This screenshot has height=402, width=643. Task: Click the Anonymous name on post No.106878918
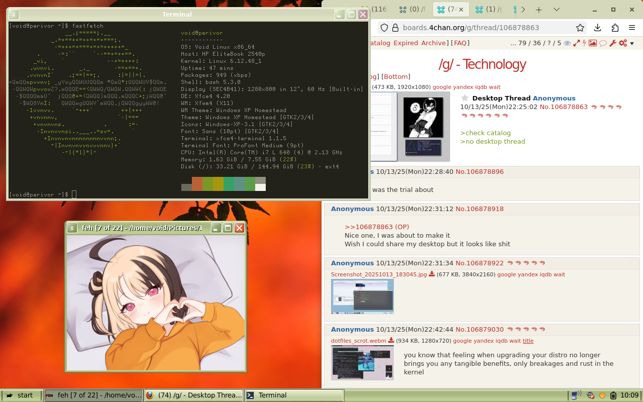[352, 209]
